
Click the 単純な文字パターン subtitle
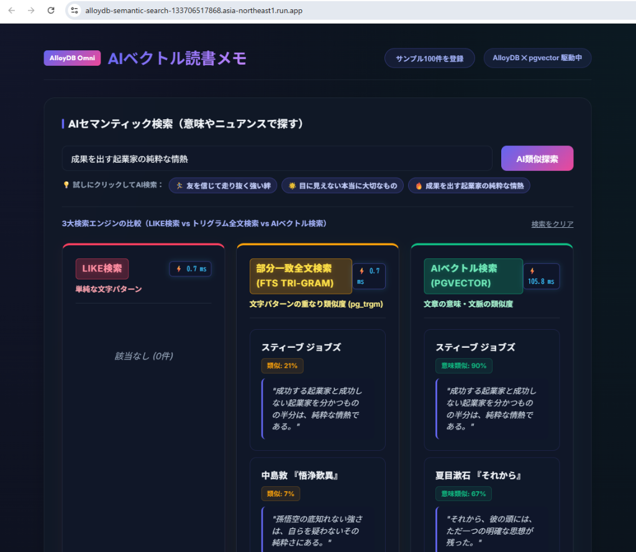click(x=109, y=289)
